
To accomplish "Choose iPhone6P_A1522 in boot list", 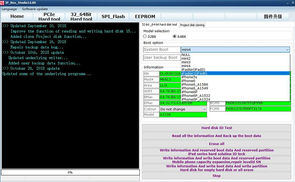I will tap(235, 96).
